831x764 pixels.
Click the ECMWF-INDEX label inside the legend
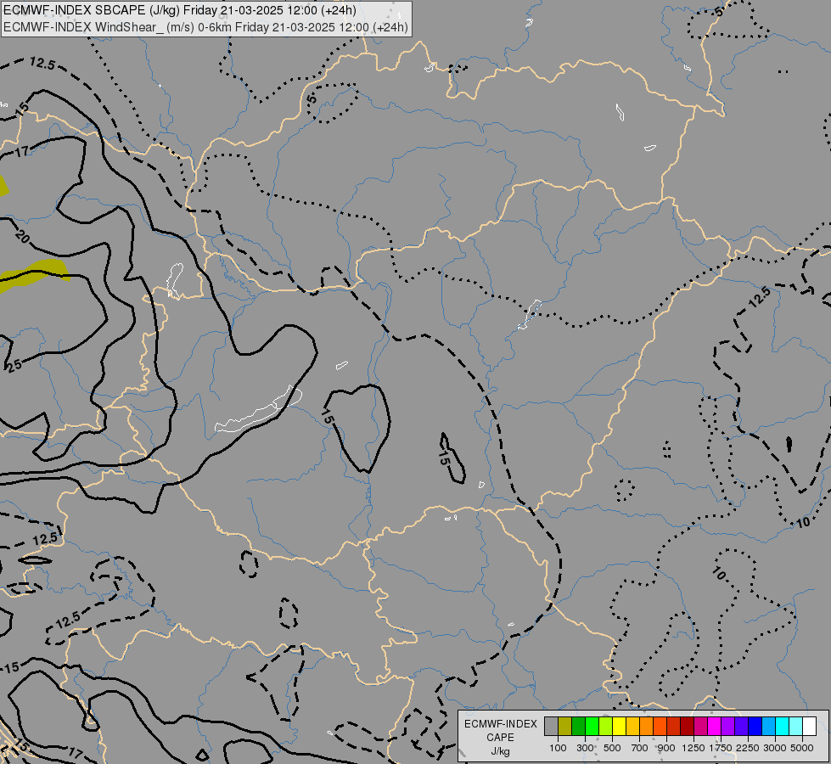(500, 724)
